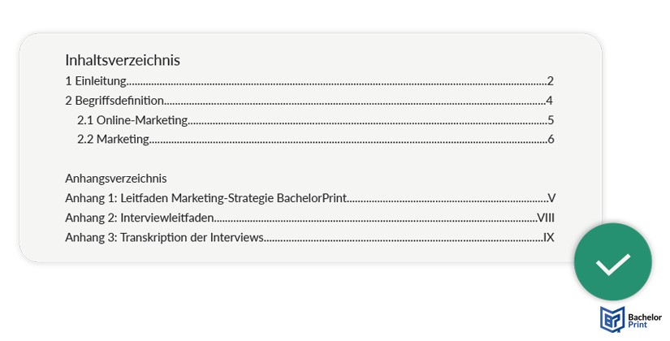Click page number 2 for Einleitung
Image resolution: width=670 pixels, height=341 pixels.
551,80
